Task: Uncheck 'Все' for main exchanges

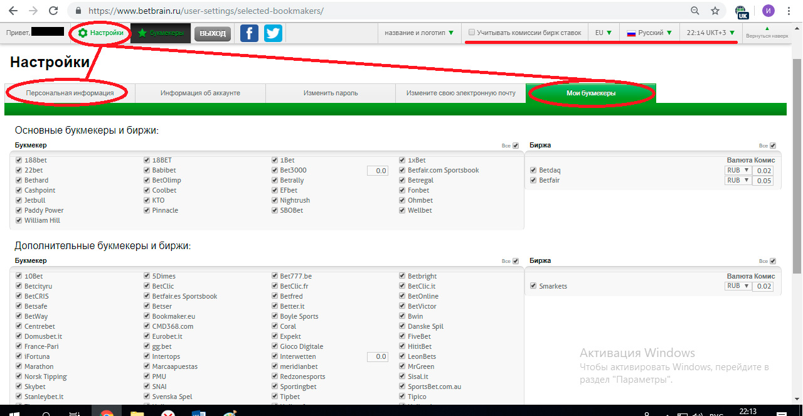Action: click(x=773, y=146)
